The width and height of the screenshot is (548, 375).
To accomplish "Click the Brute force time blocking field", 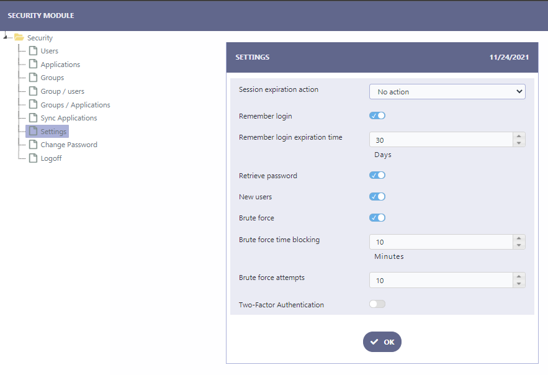I will (x=441, y=242).
